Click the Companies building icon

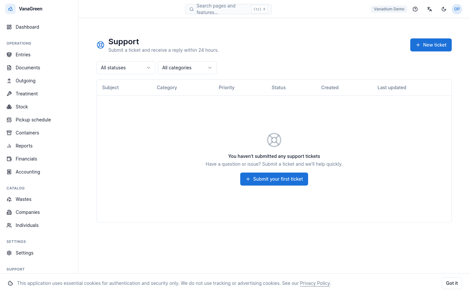tap(9, 212)
